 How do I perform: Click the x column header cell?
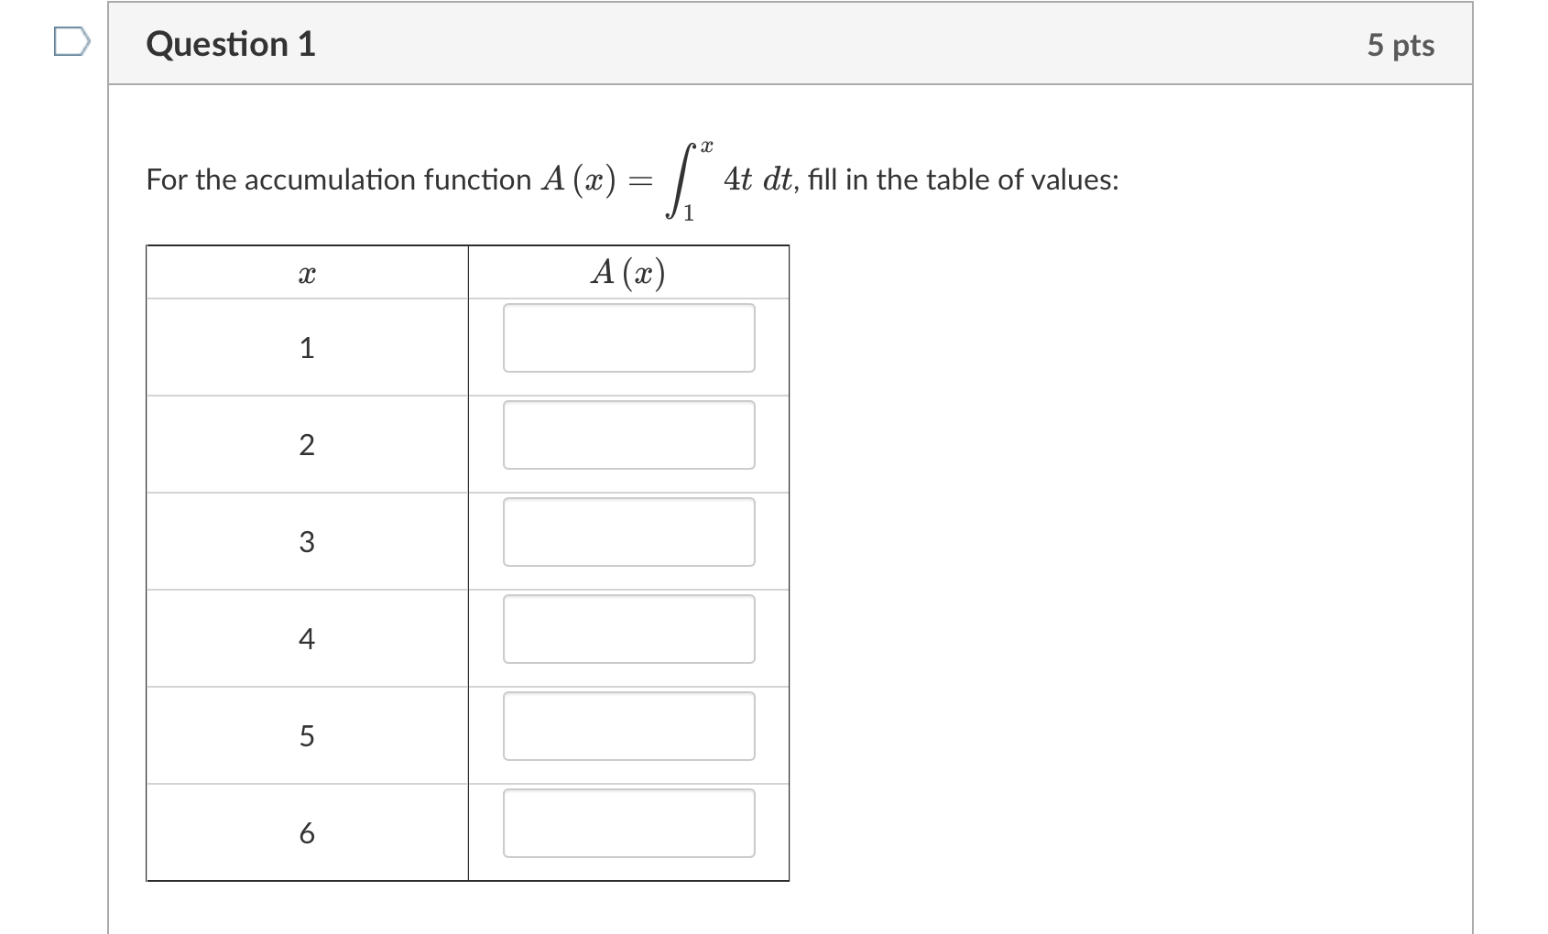(x=308, y=272)
